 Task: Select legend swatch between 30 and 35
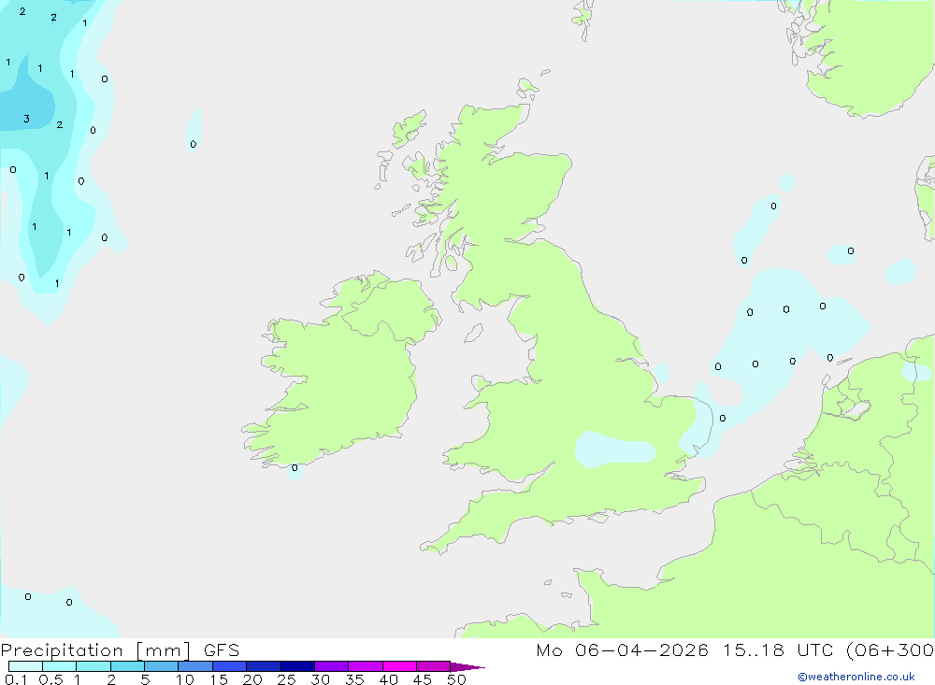point(331,666)
